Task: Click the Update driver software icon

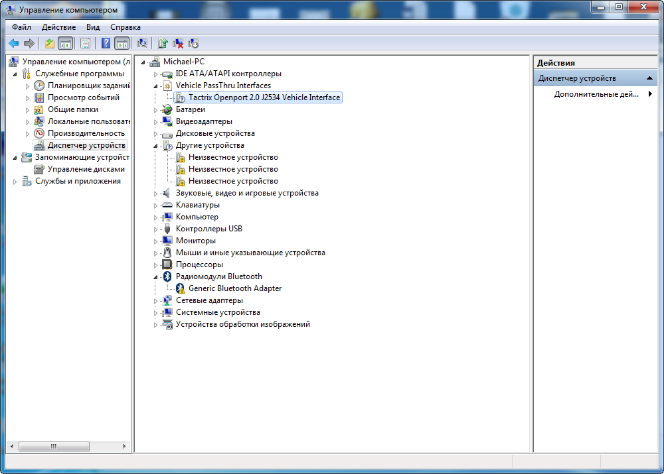Action: pos(162,44)
